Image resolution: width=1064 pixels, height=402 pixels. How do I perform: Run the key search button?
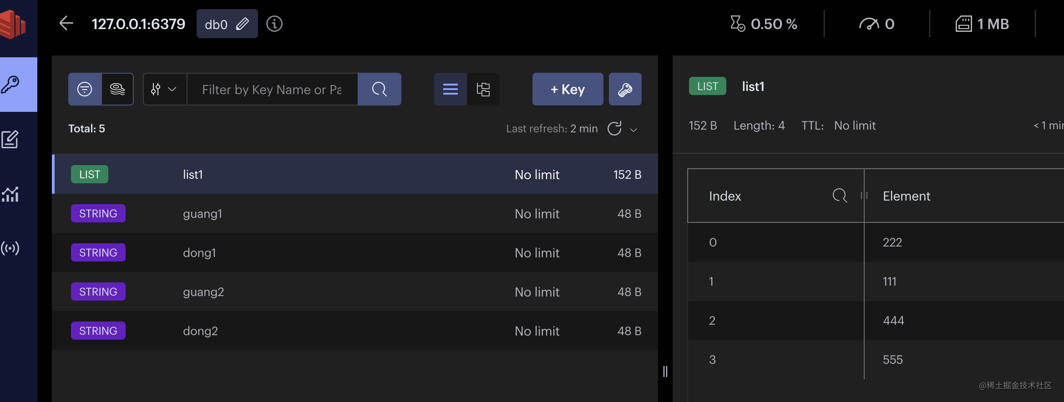coord(379,89)
